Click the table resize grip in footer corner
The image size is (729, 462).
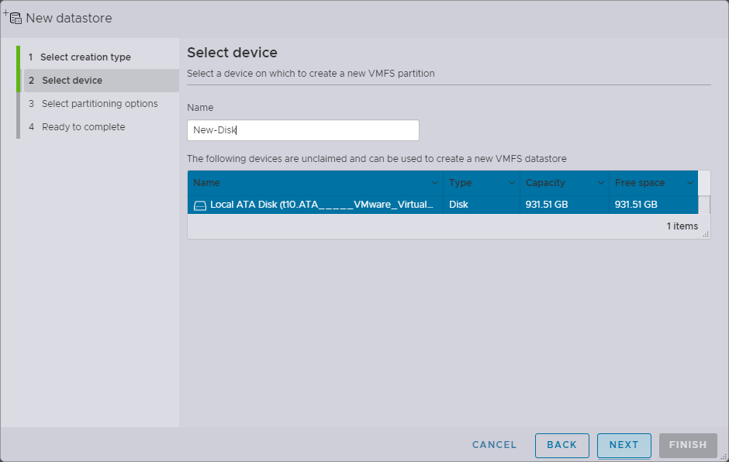706,233
